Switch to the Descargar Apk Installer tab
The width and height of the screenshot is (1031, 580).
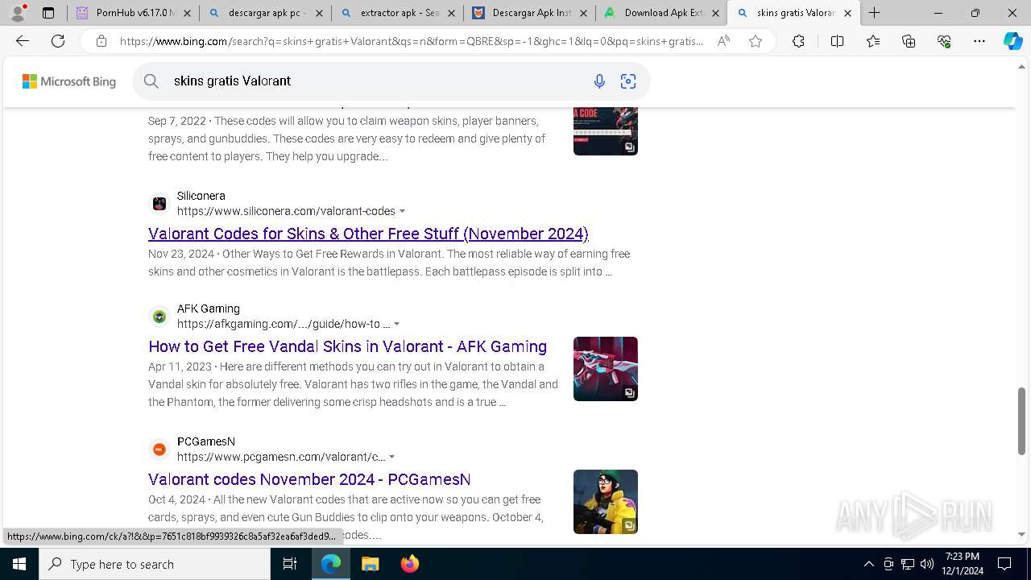pos(529,13)
